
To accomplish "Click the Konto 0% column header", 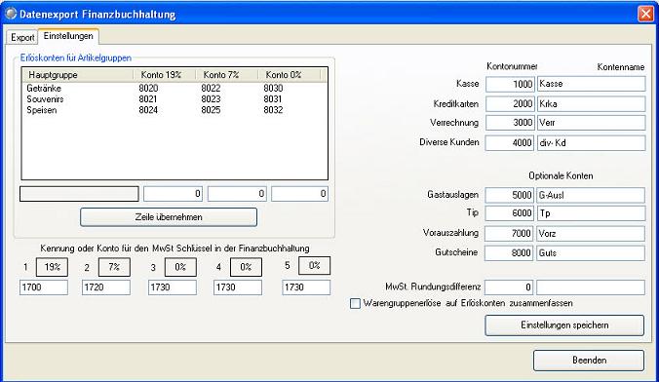I will [289, 75].
